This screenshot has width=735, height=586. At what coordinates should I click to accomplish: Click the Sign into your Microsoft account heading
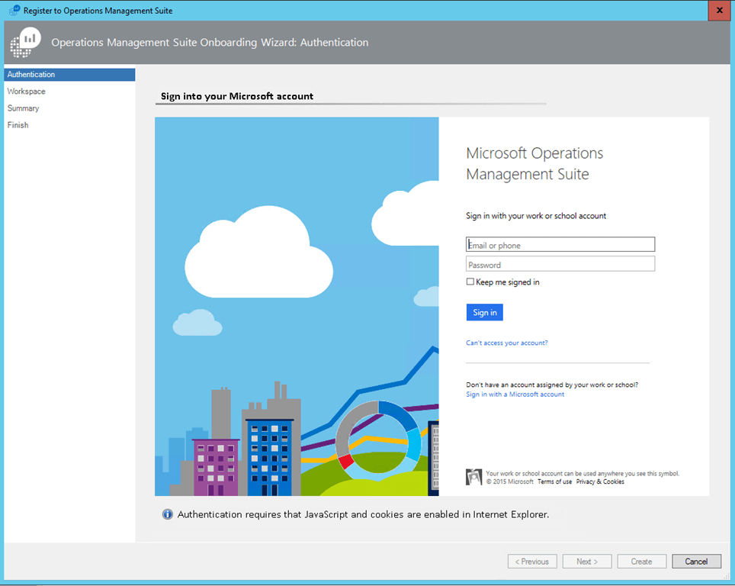(236, 96)
